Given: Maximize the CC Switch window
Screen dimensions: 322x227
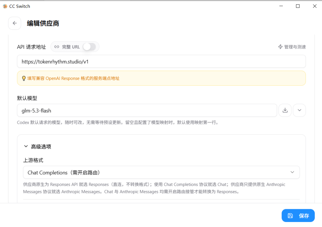Looking at the screenshot, I should (298, 6).
